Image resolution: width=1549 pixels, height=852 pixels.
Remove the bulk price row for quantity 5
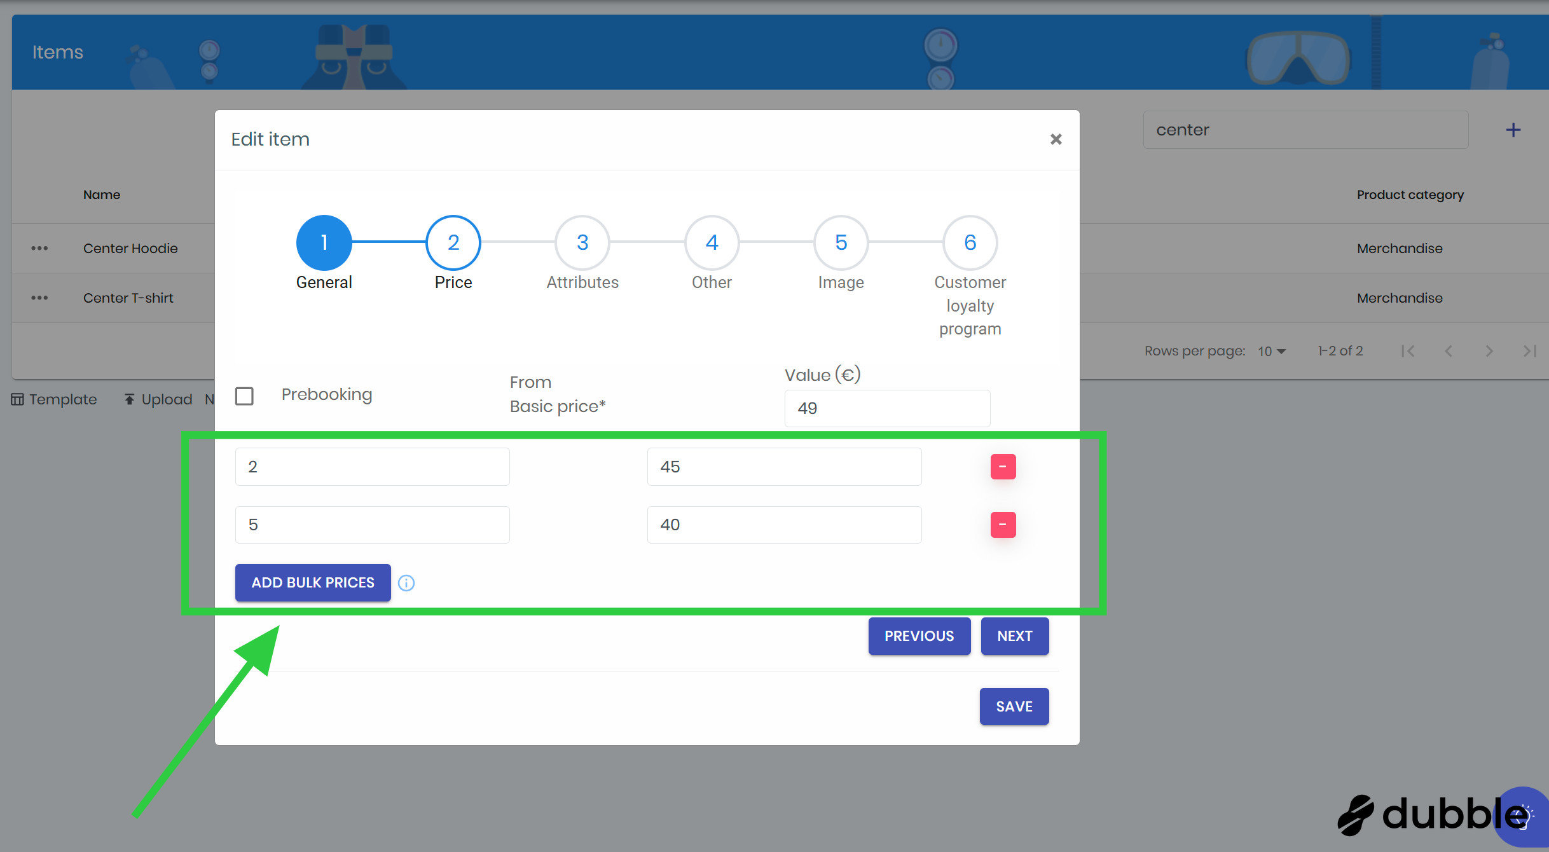tap(1003, 525)
